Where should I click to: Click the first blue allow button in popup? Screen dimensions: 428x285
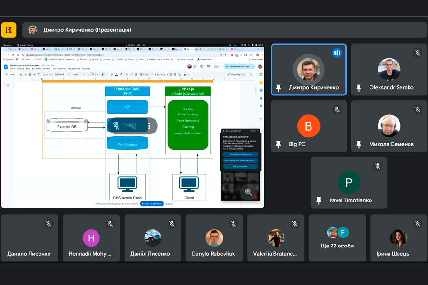click(240, 154)
